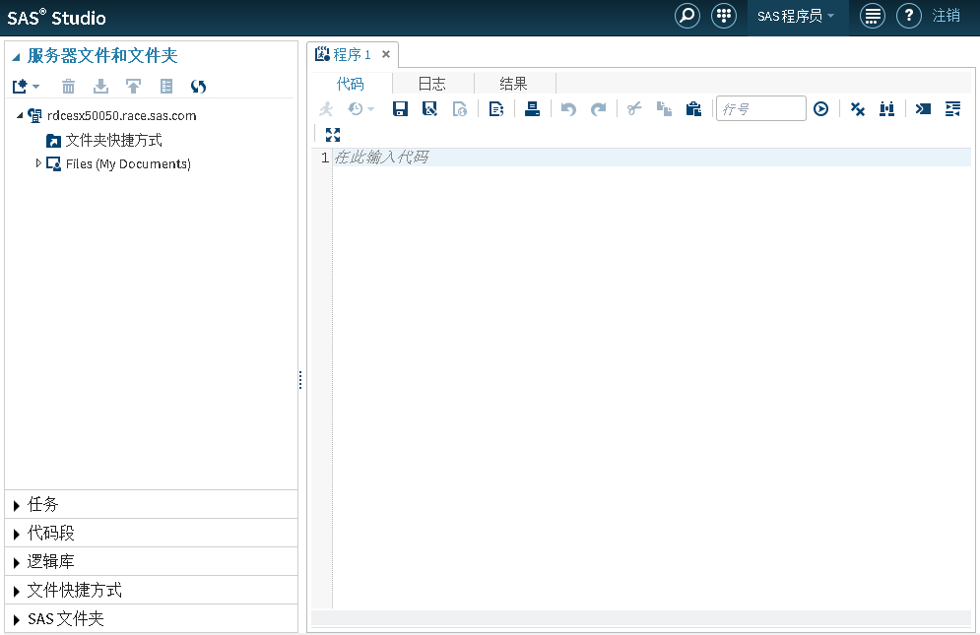The width and height of the screenshot is (980, 635).
Task: Click the save program floppy disk icon
Action: pos(400,109)
